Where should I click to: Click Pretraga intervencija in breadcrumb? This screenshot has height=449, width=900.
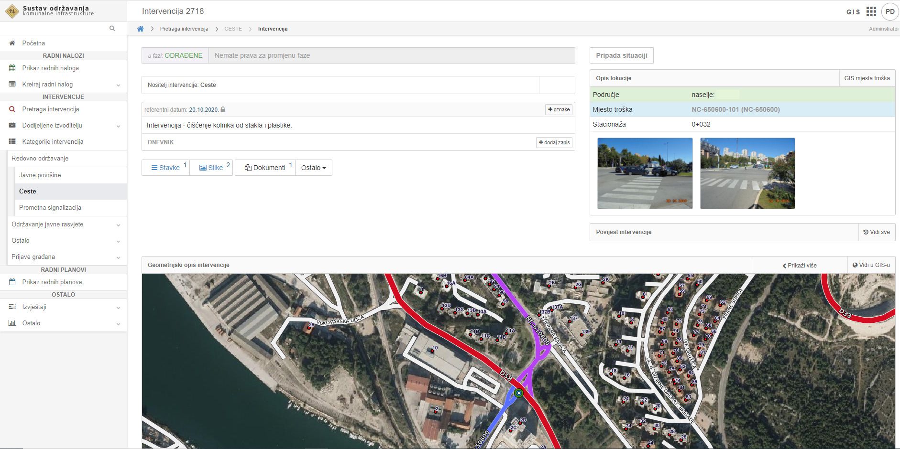click(x=184, y=29)
